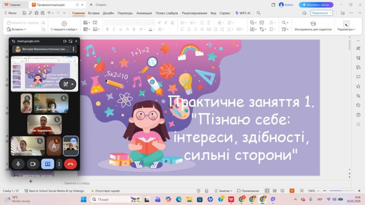The height and width of the screenshot is (205, 365).
Task: Click Пошук search box on taskbar
Action: [x=116, y=199]
